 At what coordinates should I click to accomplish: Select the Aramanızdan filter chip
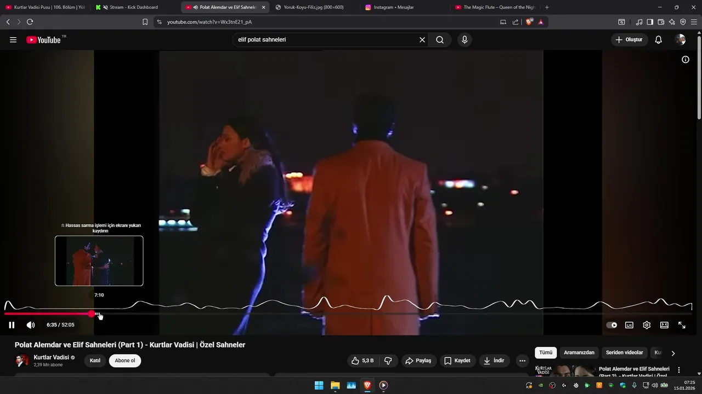pos(579,353)
